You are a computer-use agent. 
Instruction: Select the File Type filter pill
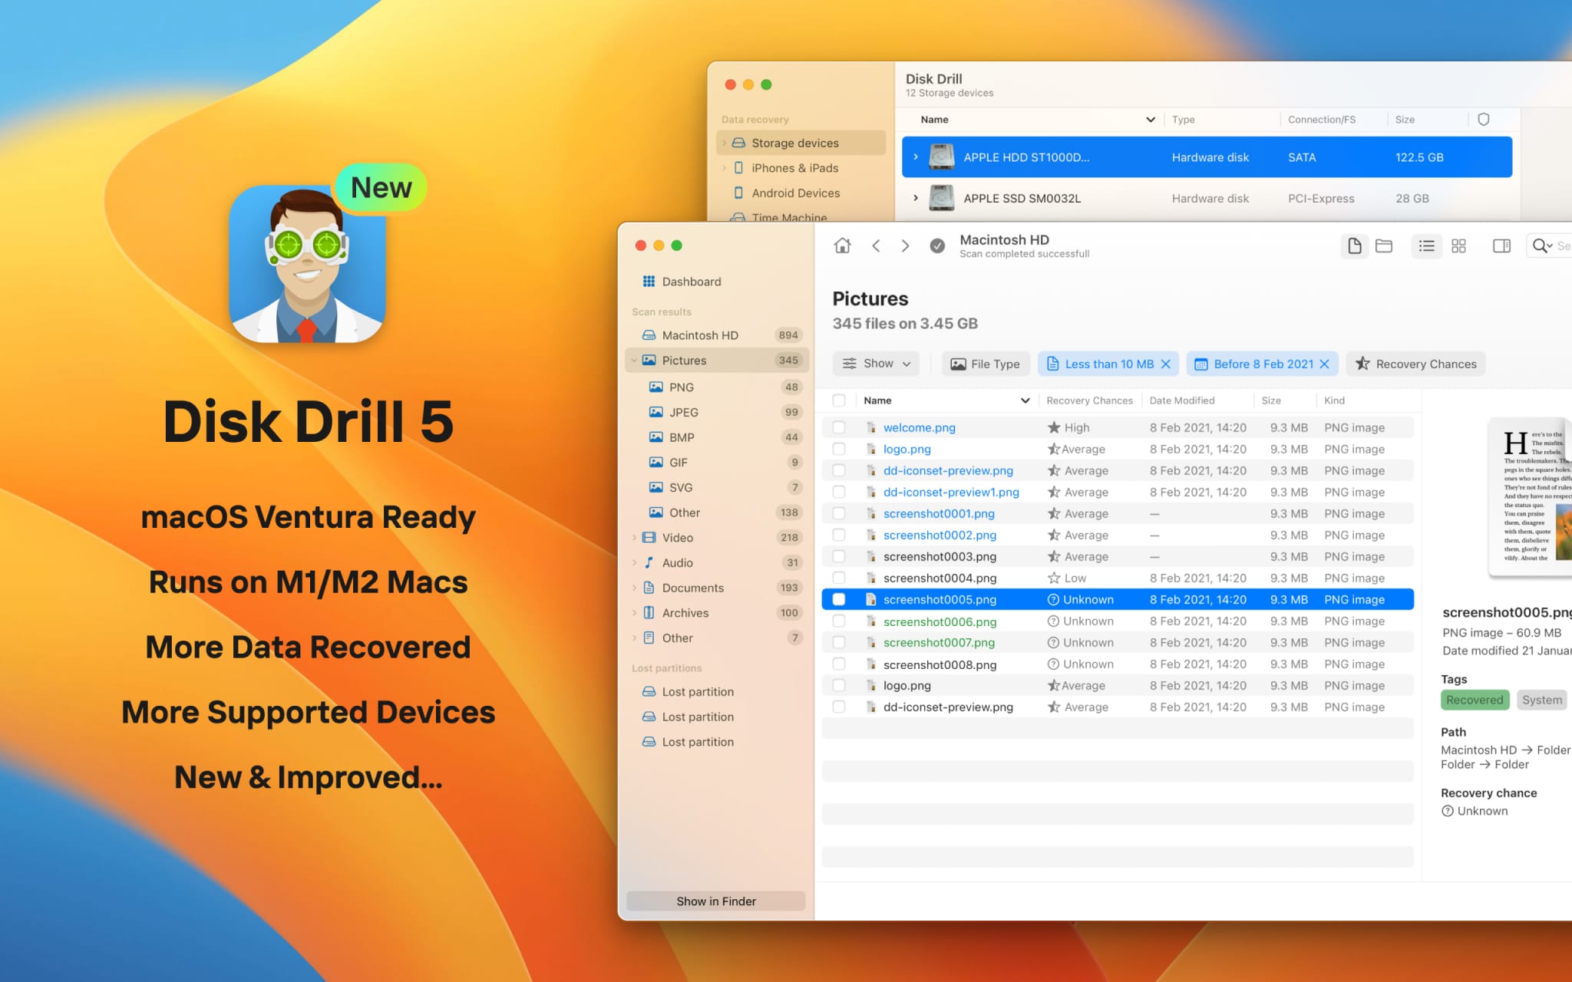[x=983, y=363]
